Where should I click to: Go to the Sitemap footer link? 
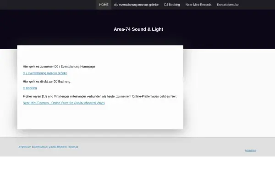73,147
